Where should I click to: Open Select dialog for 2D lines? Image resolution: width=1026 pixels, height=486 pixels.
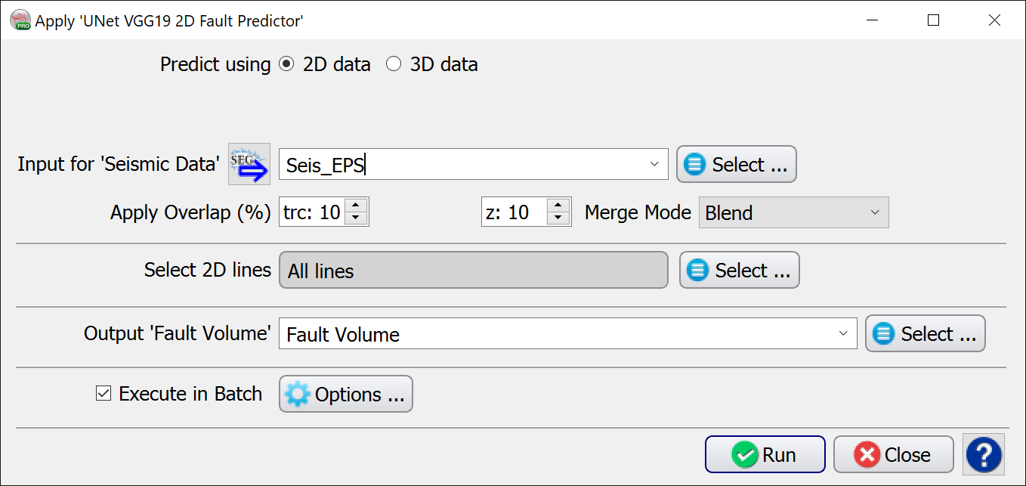click(x=739, y=271)
